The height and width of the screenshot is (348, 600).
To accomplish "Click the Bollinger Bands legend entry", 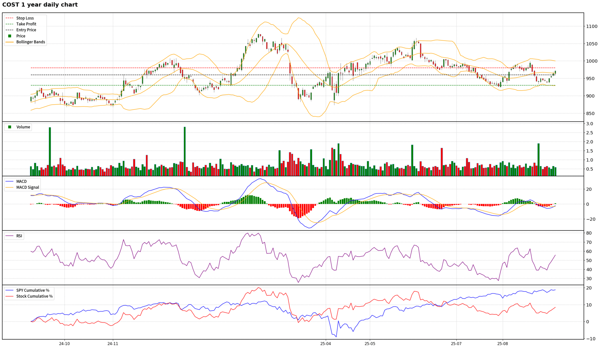I will (30, 42).
